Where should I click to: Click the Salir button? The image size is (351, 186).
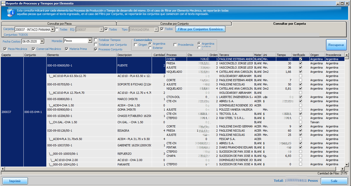[x=334, y=181]
